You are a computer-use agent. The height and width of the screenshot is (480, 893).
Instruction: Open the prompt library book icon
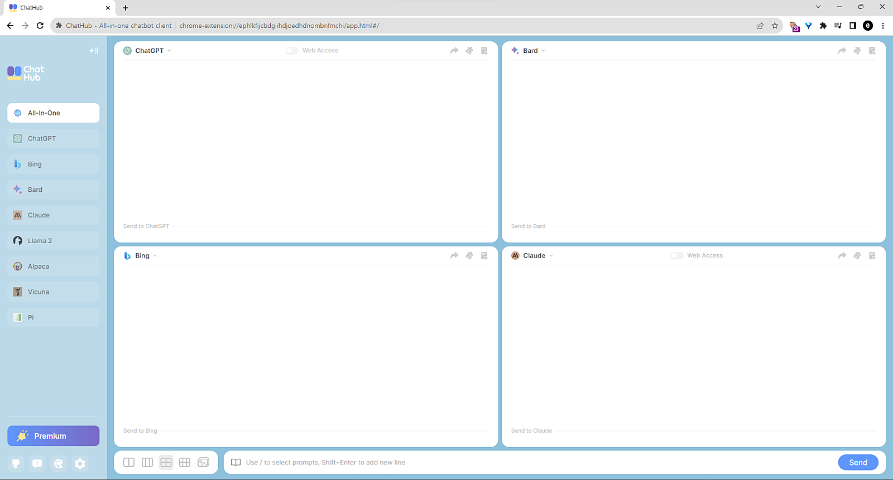(236, 462)
